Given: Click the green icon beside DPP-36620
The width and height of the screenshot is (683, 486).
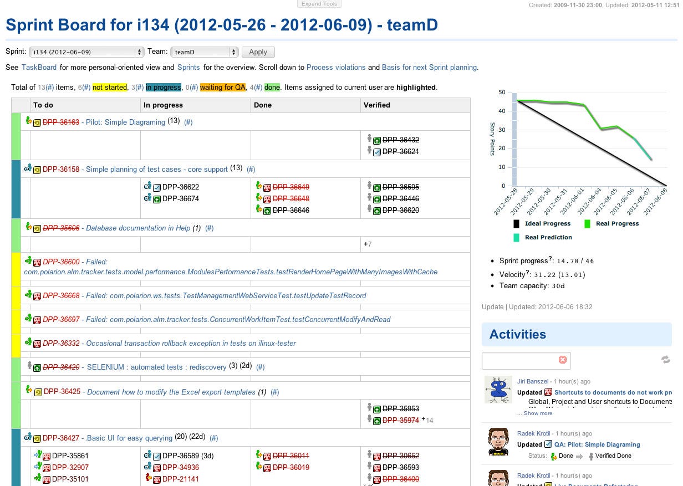Looking at the screenshot, I should coord(377,210).
